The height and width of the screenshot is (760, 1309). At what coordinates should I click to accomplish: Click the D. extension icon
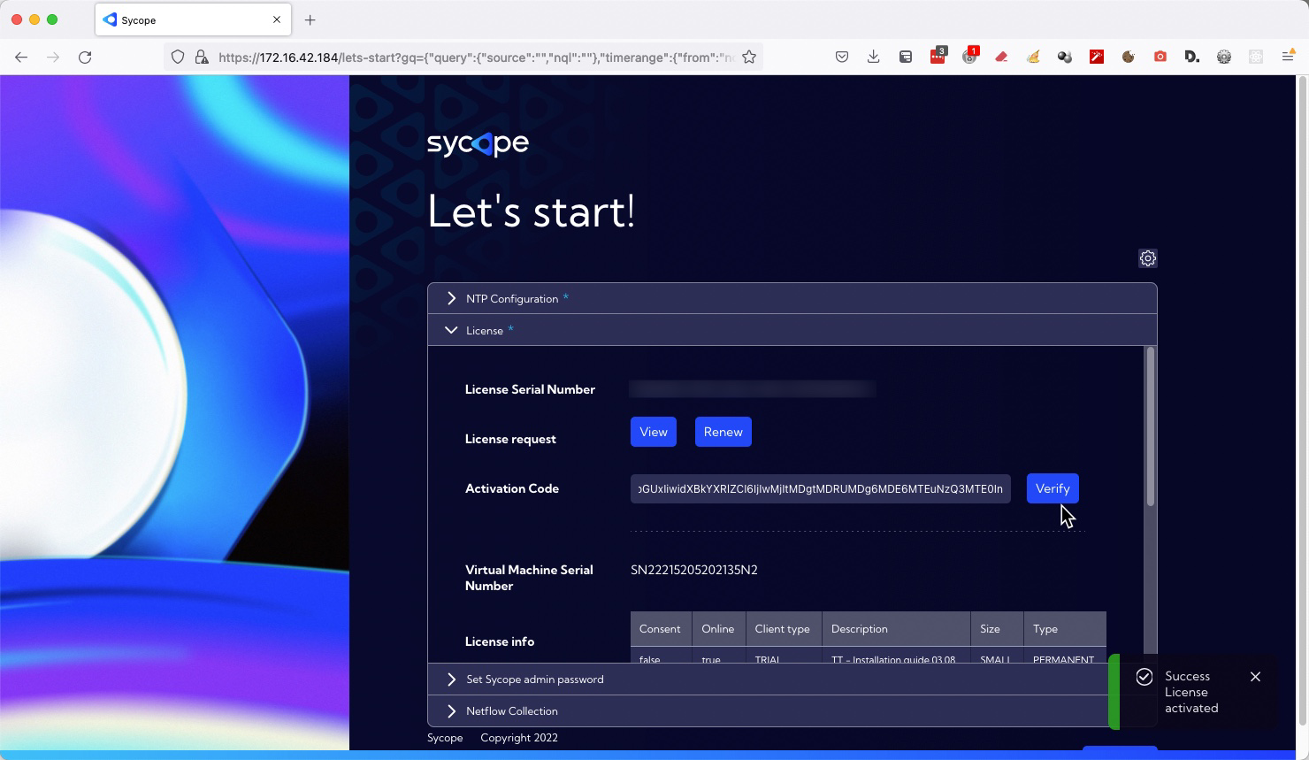pyautogui.click(x=1192, y=57)
